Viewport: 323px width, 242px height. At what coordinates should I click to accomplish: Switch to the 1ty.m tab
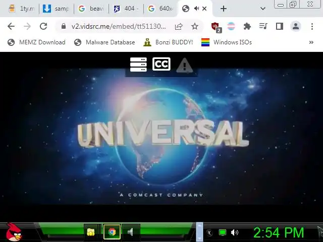pos(21,9)
